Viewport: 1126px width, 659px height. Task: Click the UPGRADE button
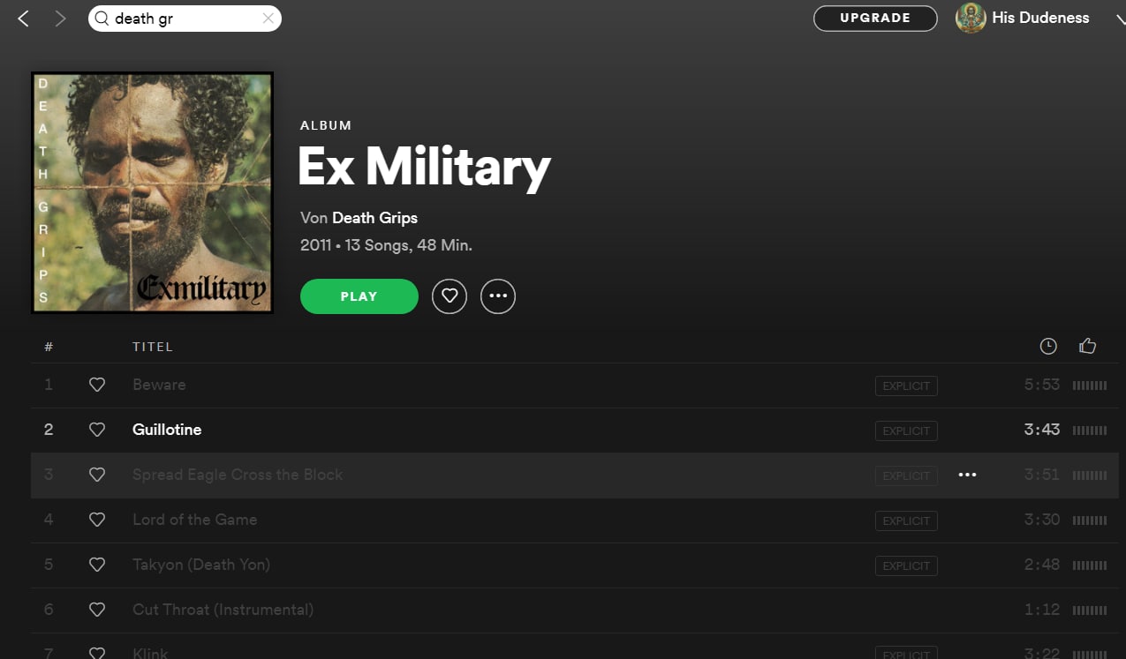875,19
